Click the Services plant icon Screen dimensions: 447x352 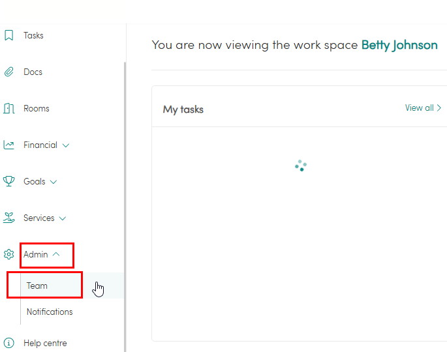(x=9, y=218)
